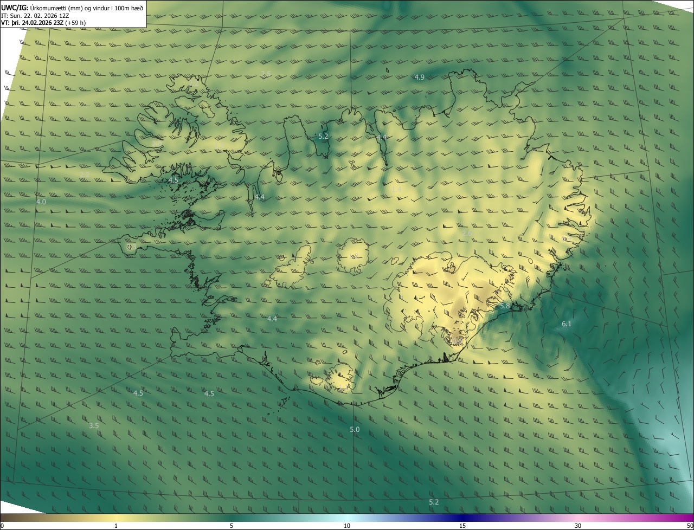
Task: Select the '(+59 h)' forecast offset text
Action: tap(75, 23)
